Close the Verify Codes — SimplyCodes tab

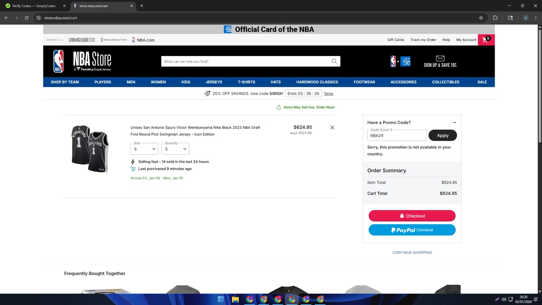pos(64,6)
